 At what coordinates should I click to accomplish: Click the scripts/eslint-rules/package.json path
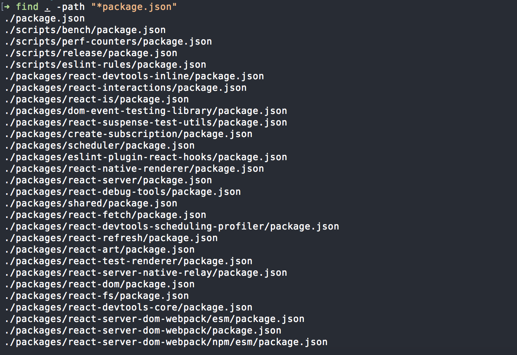coord(106,65)
